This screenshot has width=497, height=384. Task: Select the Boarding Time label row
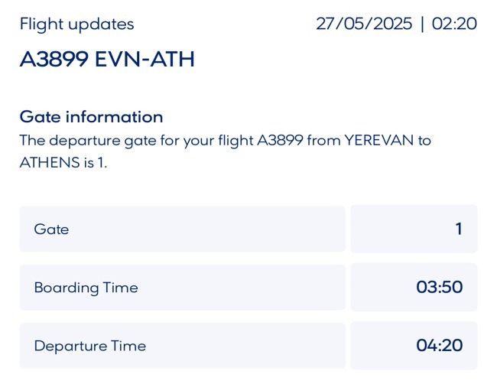point(182,288)
